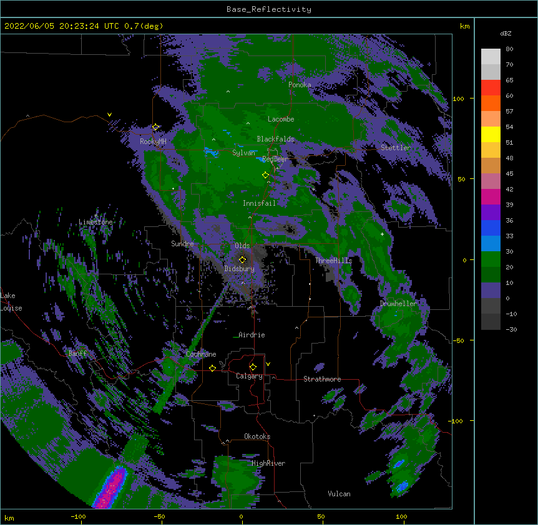Click the 100 km tick on right axis
This screenshot has height=525, width=538.
click(x=458, y=99)
